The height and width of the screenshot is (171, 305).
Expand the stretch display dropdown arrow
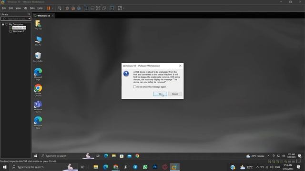(x=124, y=8)
